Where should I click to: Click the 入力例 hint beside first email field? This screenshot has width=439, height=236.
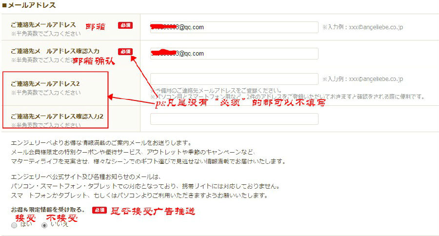362,27
